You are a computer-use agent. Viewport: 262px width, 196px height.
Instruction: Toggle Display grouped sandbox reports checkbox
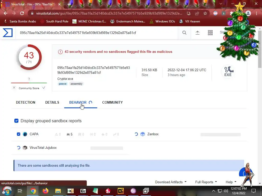(x=16, y=121)
